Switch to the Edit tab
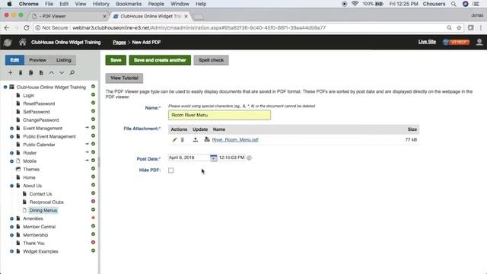 (14, 60)
